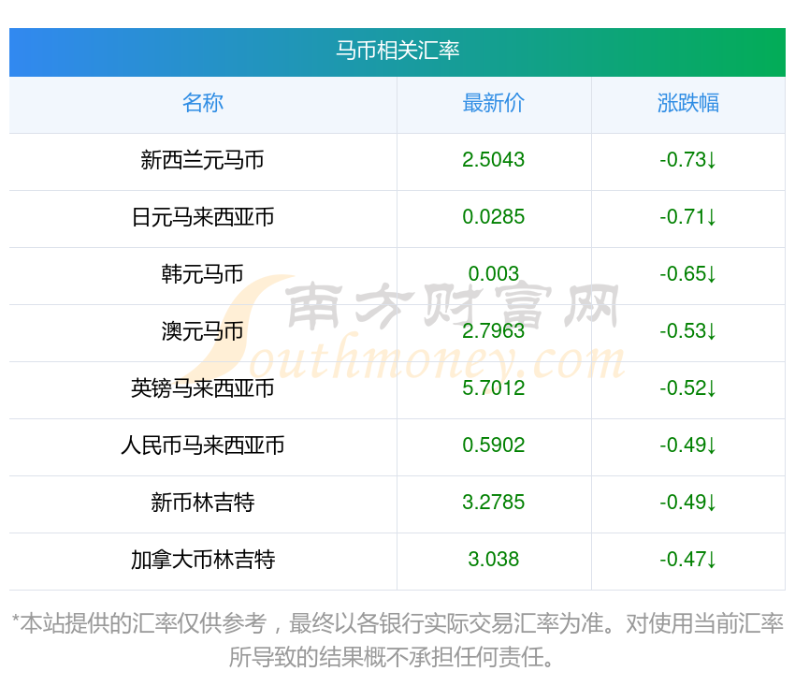The width and height of the screenshot is (795, 686).
Task: Click the price value 0.003
Action: click(493, 274)
